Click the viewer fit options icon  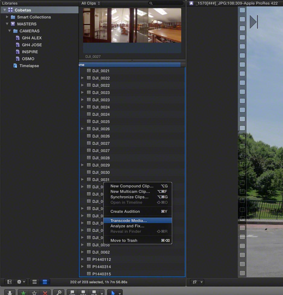pyautogui.click(x=195, y=282)
